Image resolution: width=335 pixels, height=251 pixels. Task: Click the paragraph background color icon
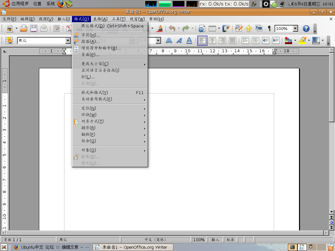(316, 40)
